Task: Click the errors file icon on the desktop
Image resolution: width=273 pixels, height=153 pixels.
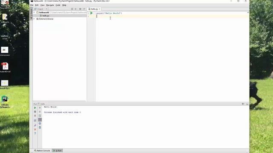Action: click(x=5, y=37)
